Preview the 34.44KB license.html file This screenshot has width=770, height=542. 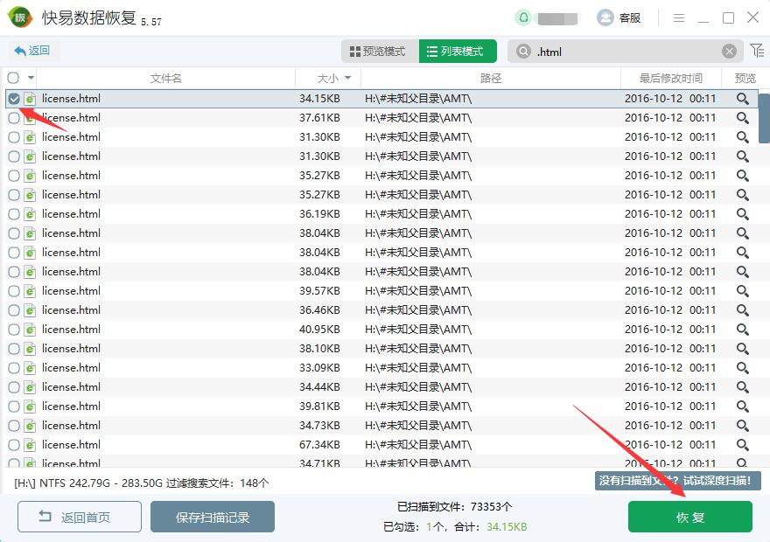pos(743,387)
